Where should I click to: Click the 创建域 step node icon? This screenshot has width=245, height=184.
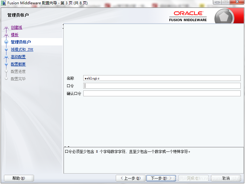6,28
